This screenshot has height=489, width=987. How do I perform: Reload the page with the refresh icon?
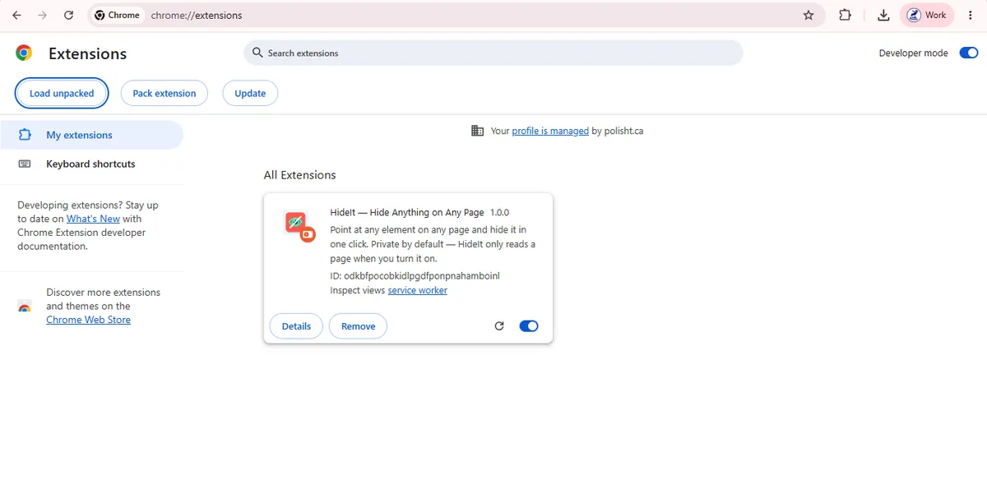[68, 15]
